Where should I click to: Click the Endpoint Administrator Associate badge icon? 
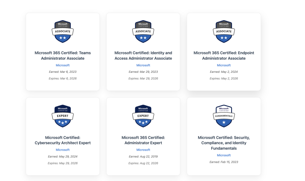224,32
